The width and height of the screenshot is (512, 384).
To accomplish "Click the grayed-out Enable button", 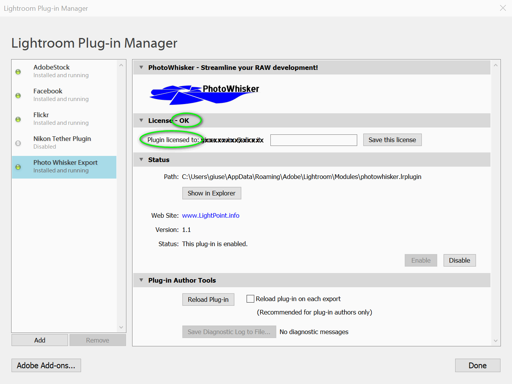I will click(x=421, y=260).
